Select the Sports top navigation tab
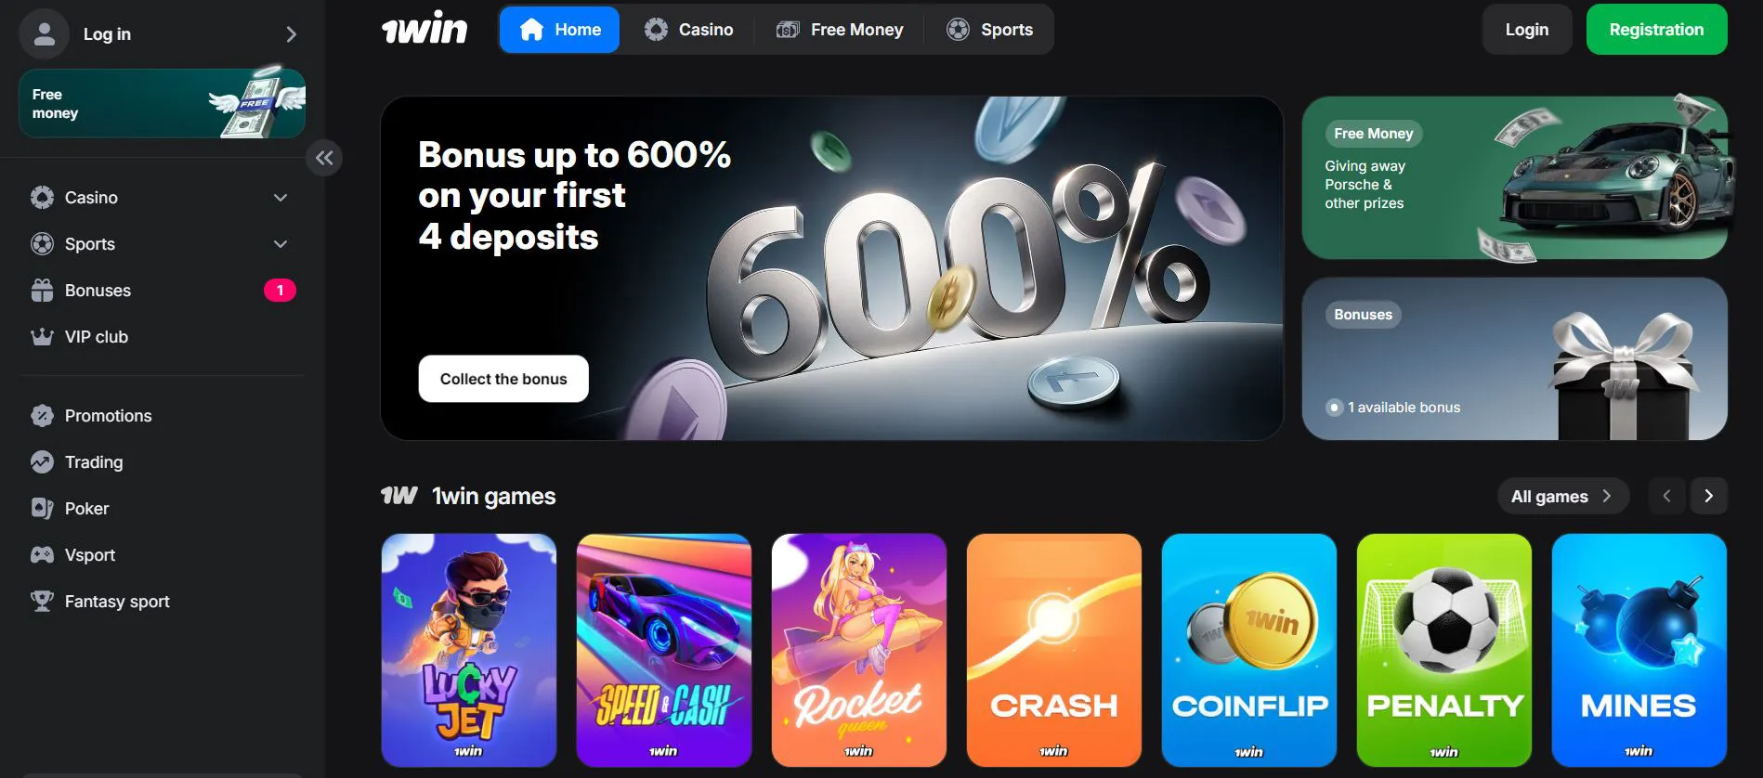This screenshot has width=1763, height=778. click(x=989, y=30)
